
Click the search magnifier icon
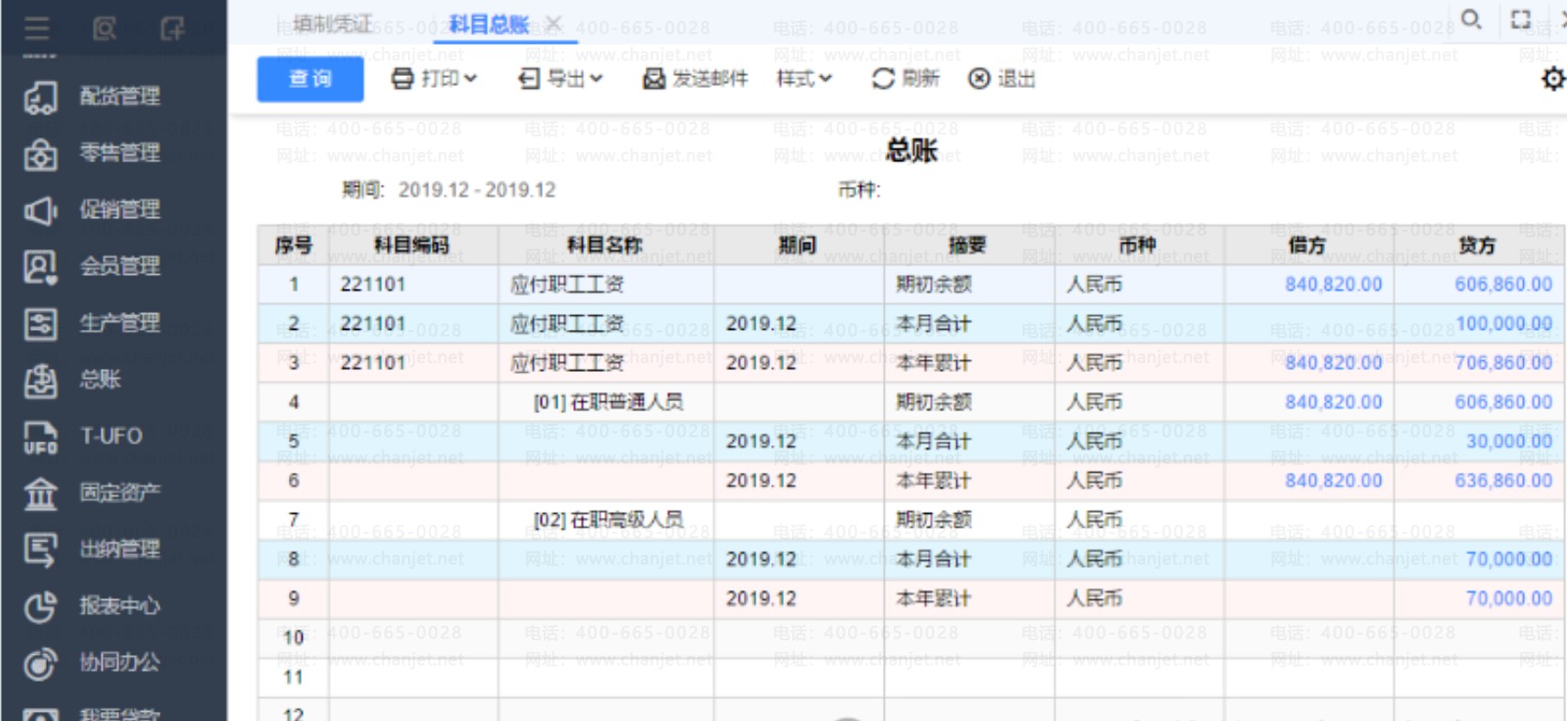(x=1471, y=19)
